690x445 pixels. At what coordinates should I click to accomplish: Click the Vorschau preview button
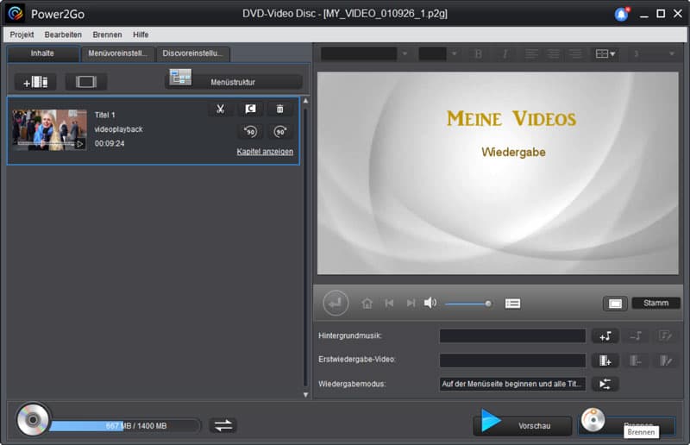pyautogui.click(x=523, y=425)
